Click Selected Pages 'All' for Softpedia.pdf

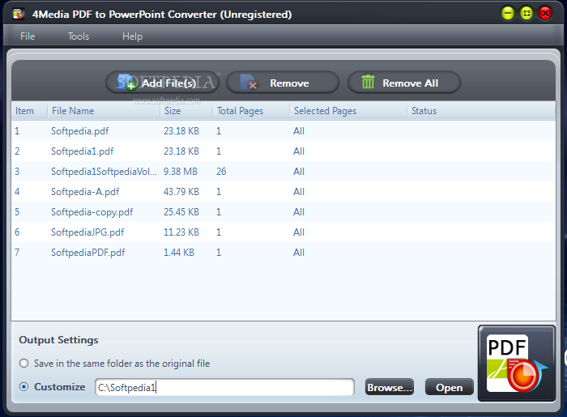tap(299, 131)
